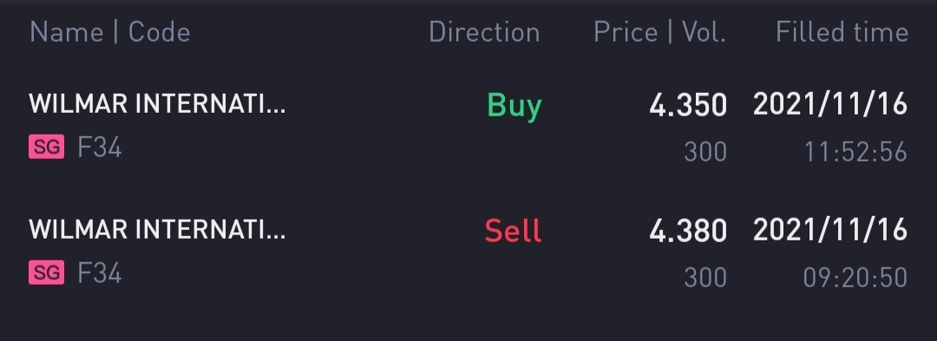Click the SG market badge on Sell row
The height and width of the screenshot is (341, 937).
[x=47, y=273]
